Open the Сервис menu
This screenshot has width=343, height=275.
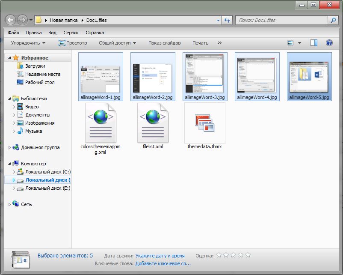tap(71, 33)
